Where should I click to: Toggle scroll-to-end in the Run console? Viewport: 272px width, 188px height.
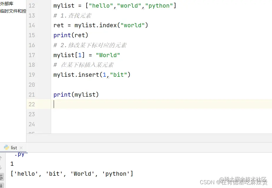click(x=1, y=185)
